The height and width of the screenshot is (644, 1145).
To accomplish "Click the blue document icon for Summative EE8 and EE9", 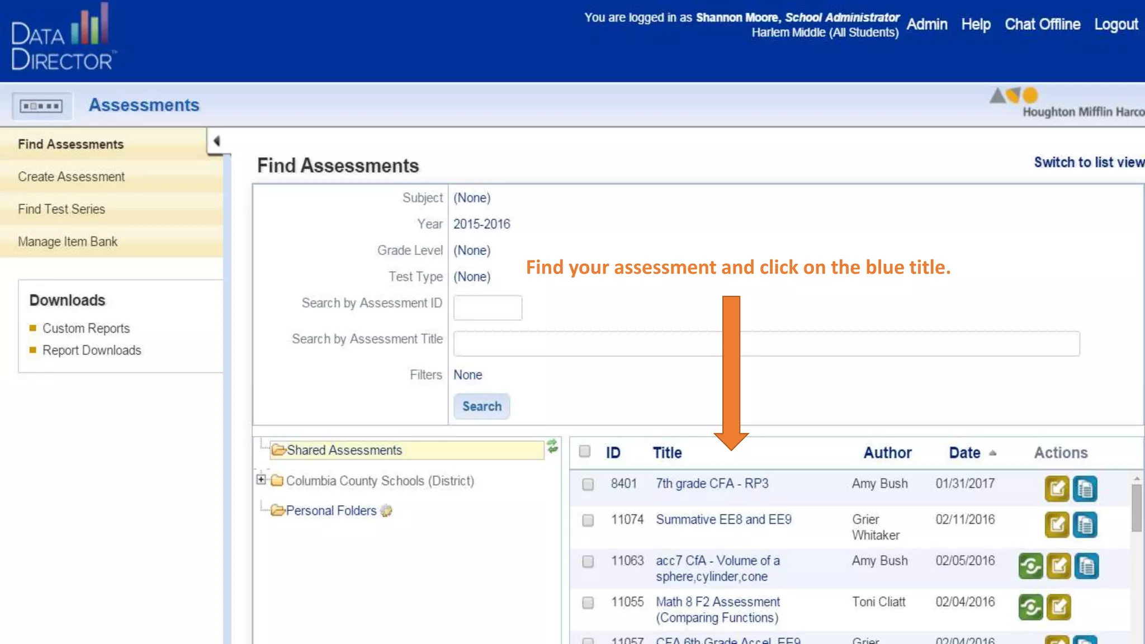I will pyautogui.click(x=1085, y=524).
